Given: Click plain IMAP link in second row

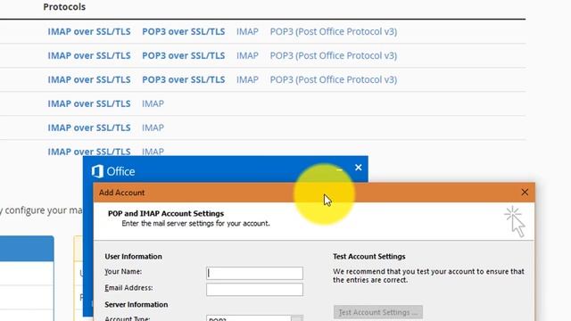Looking at the screenshot, I should [x=247, y=55].
